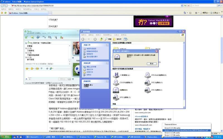Click the Folders button in Explorer toolbar
The image size is (223, 139).
117,39
